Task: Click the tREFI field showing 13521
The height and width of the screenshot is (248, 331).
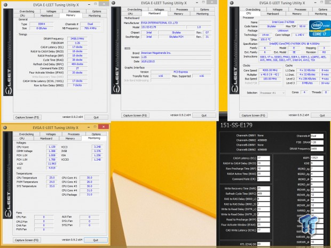Action: pyautogui.click(x=317, y=158)
